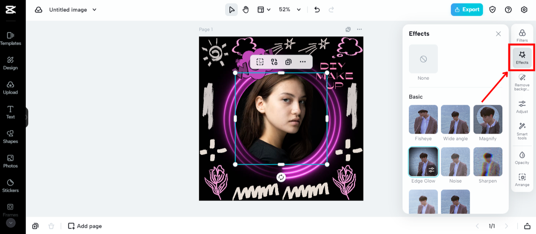Open the Upload sidebar panel
536x234 pixels.
tap(11, 87)
